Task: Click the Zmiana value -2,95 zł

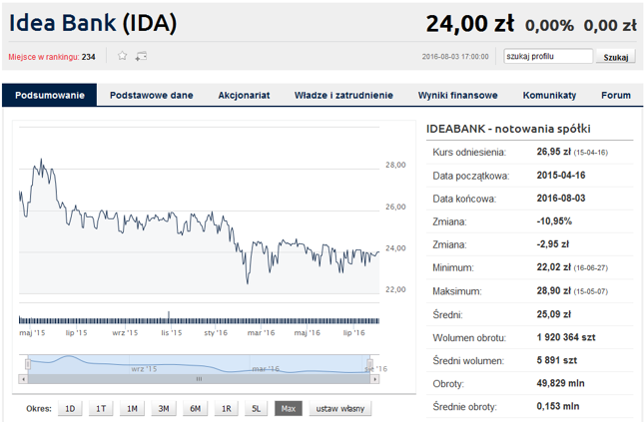Action: (x=553, y=244)
